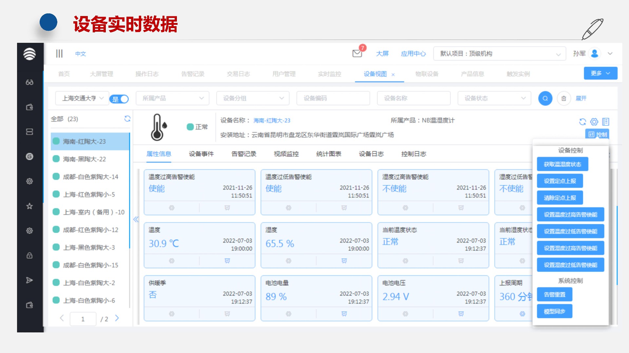Click the 获取温湿度状态 button
The width and height of the screenshot is (629, 353).
[562, 164]
